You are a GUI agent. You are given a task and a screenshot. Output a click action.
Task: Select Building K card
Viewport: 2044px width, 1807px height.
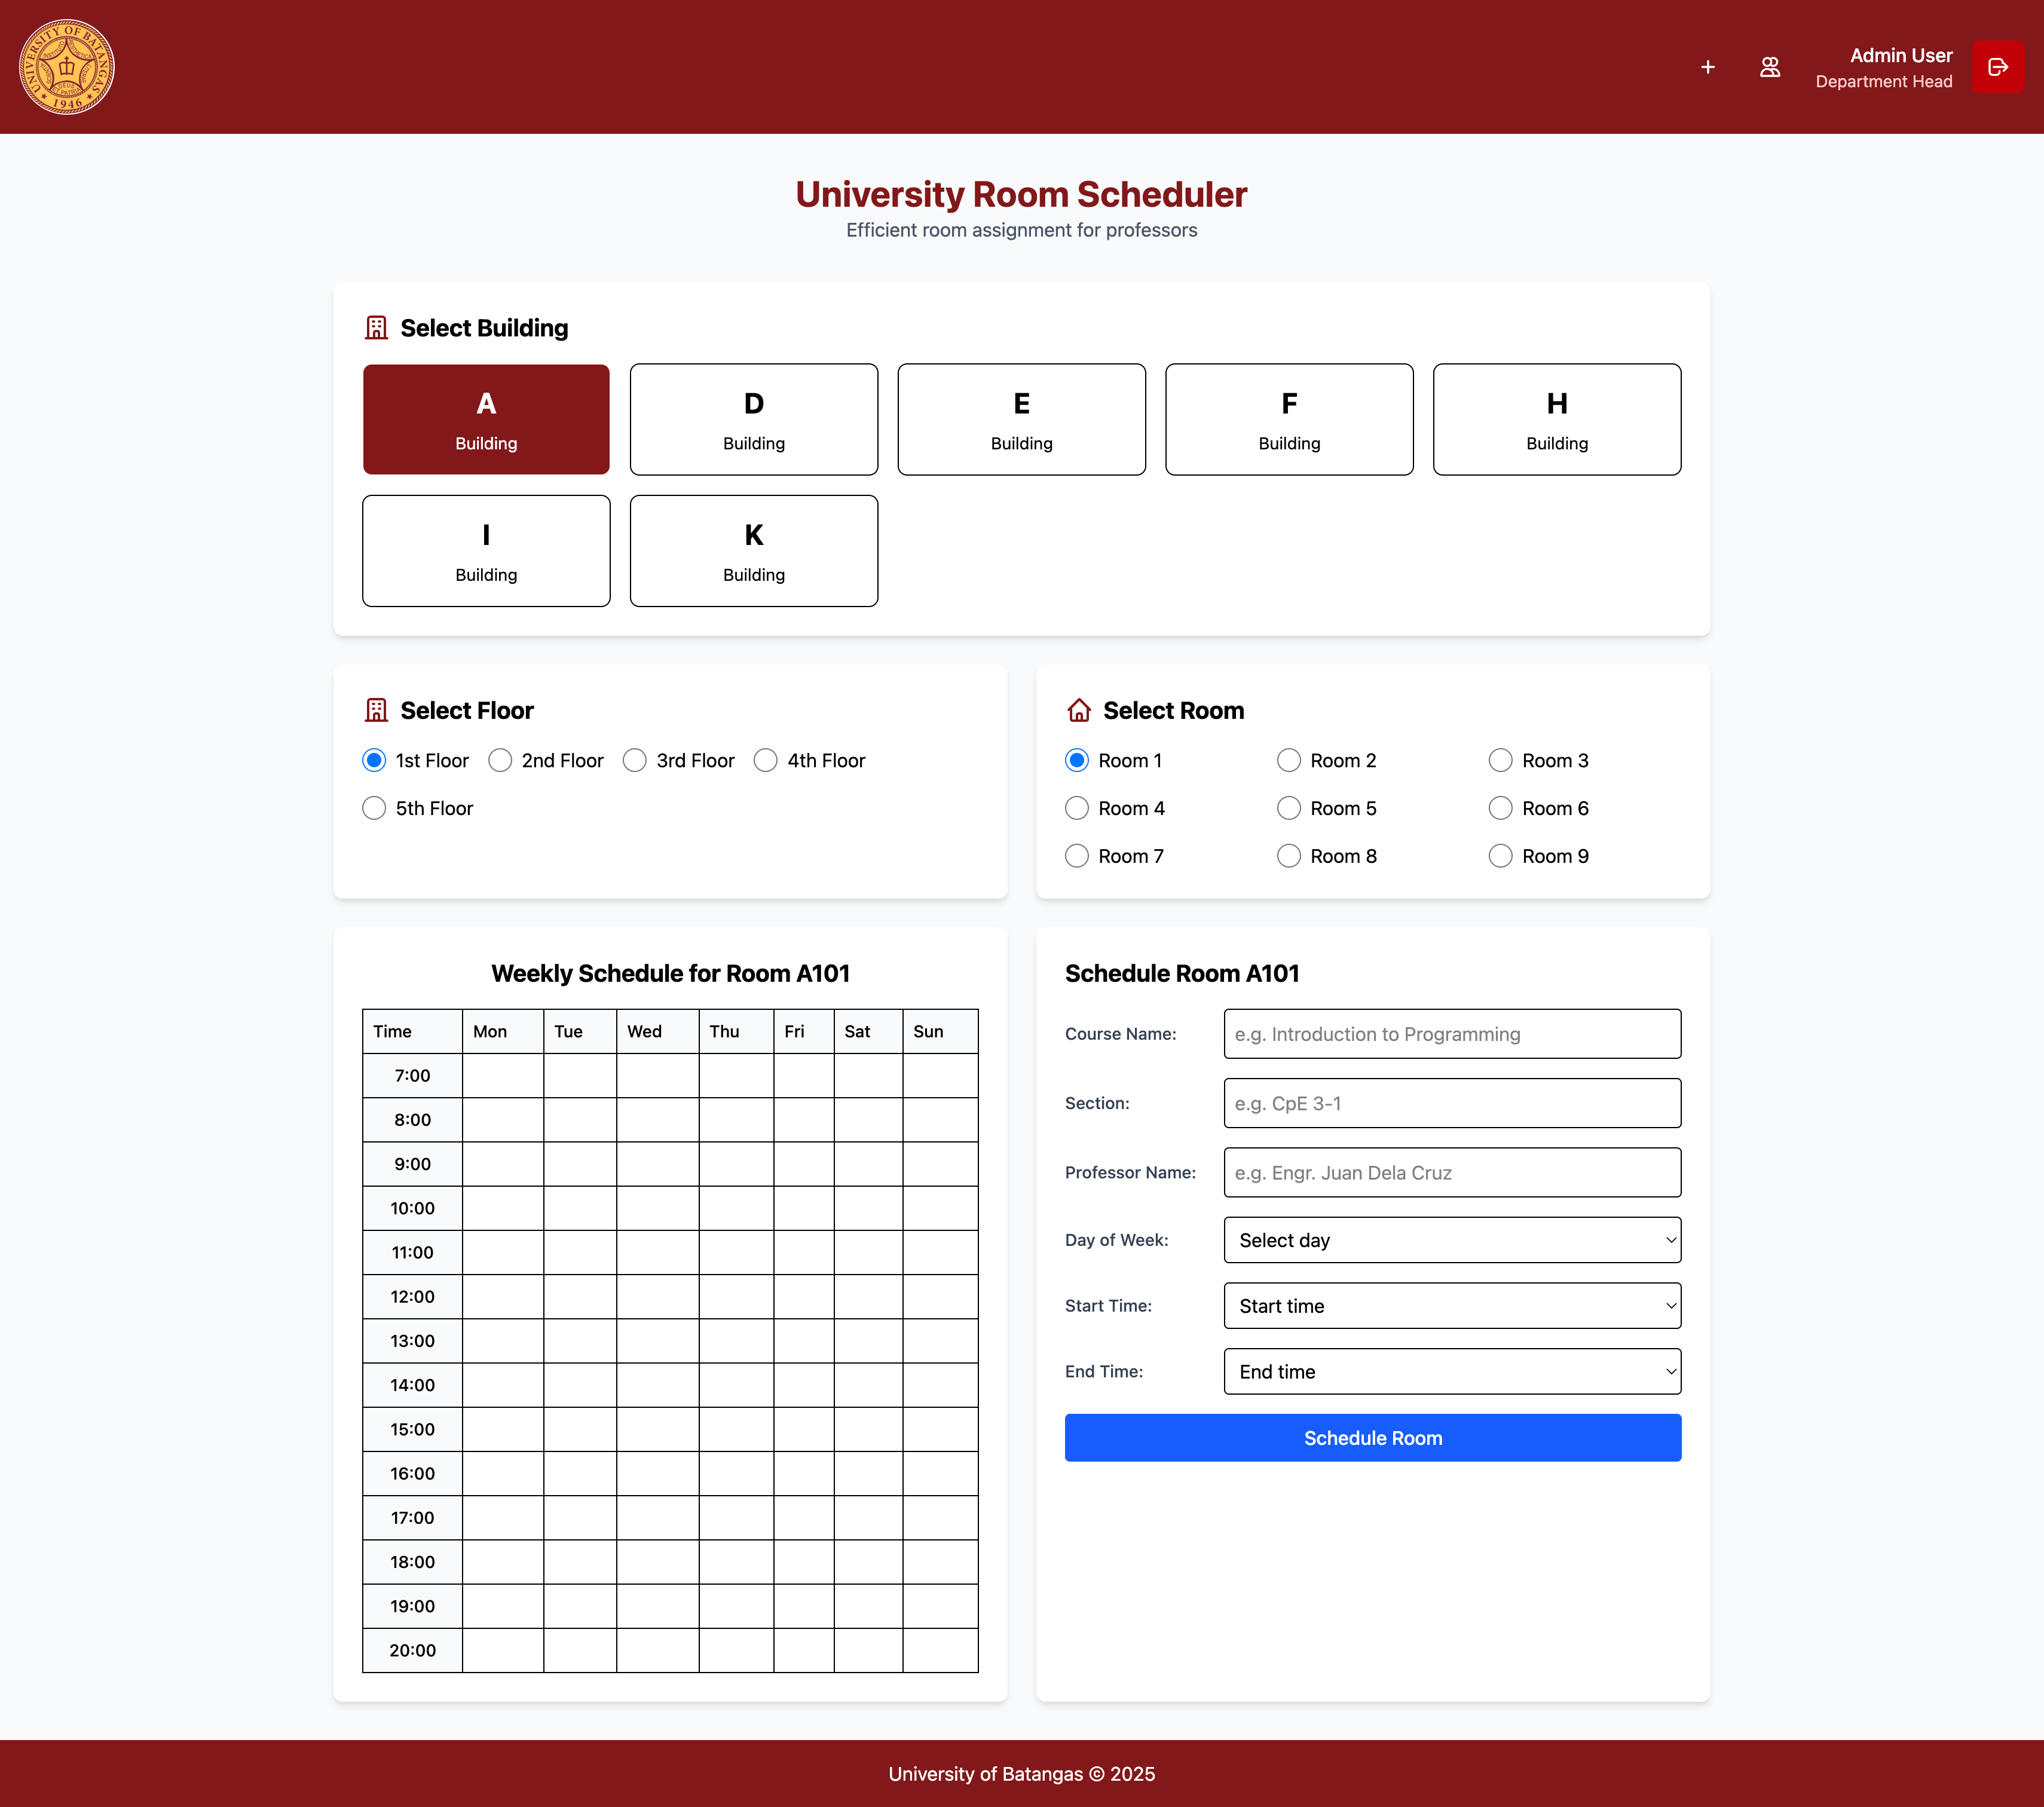pos(753,550)
